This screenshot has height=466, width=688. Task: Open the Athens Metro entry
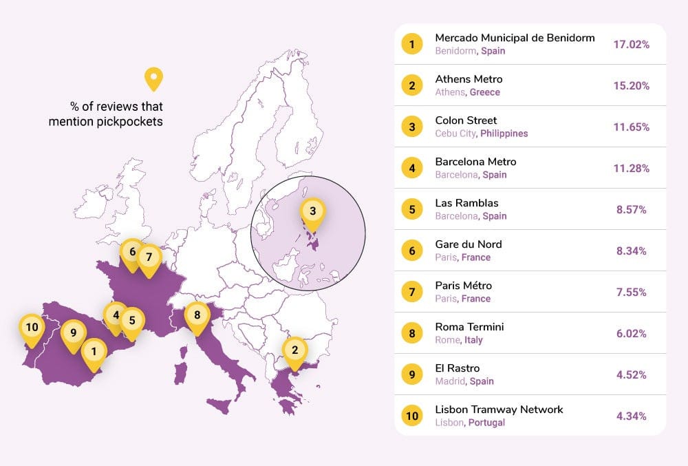pos(469,79)
